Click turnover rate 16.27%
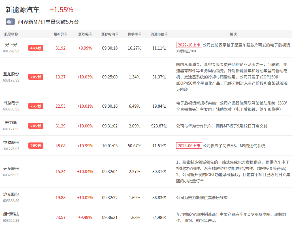 (x=135, y=48)
